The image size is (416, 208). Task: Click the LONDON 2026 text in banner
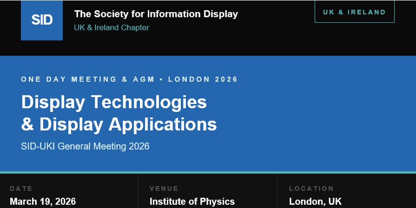pos(203,79)
